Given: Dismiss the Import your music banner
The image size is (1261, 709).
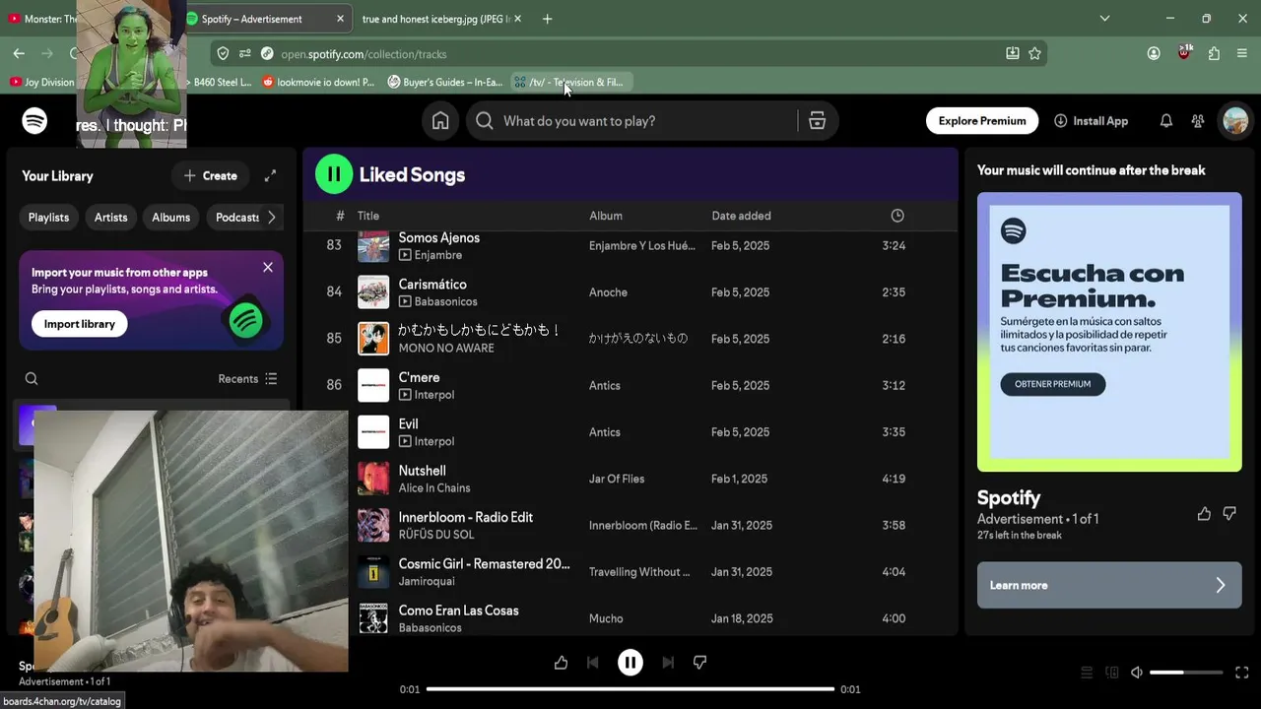Looking at the screenshot, I should 268,268.
